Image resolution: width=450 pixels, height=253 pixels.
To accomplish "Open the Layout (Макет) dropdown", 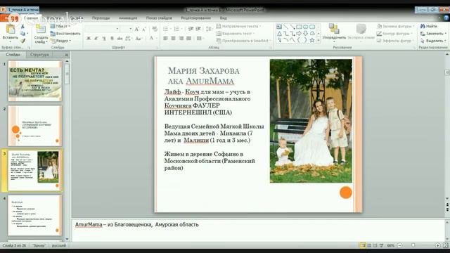I will 60,26.
